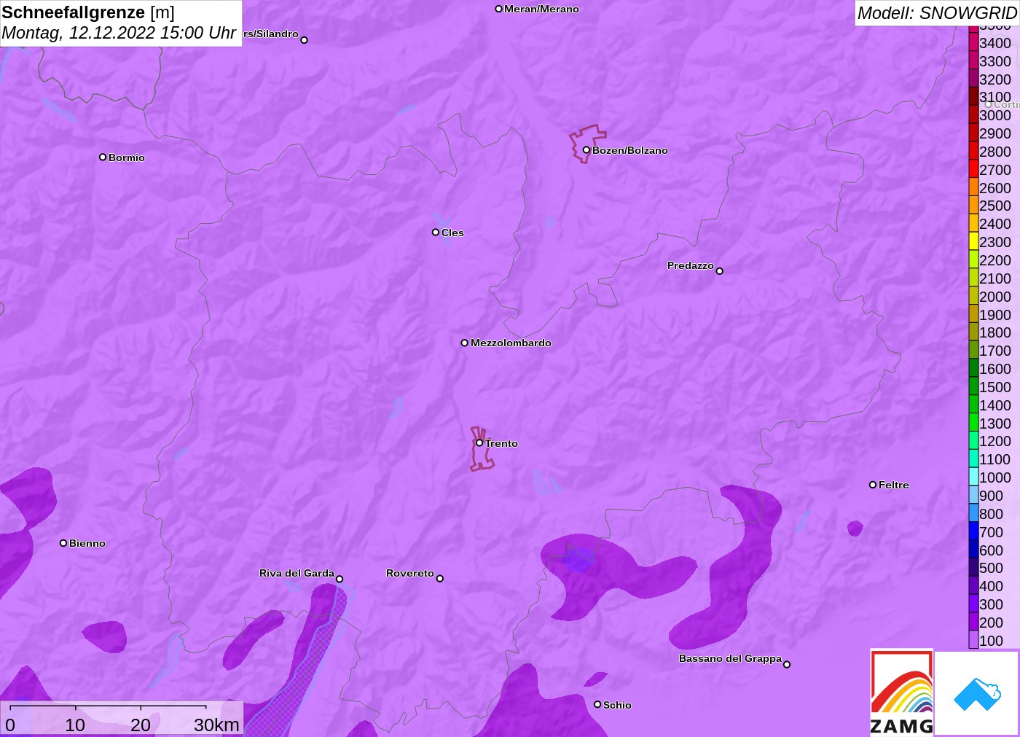
Task: Click the "Modell: SNOWGRID" label
Action: (937, 13)
